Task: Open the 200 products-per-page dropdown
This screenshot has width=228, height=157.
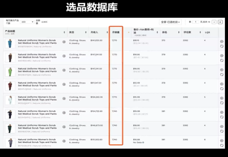Action: pyautogui.click(x=27, y=22)
